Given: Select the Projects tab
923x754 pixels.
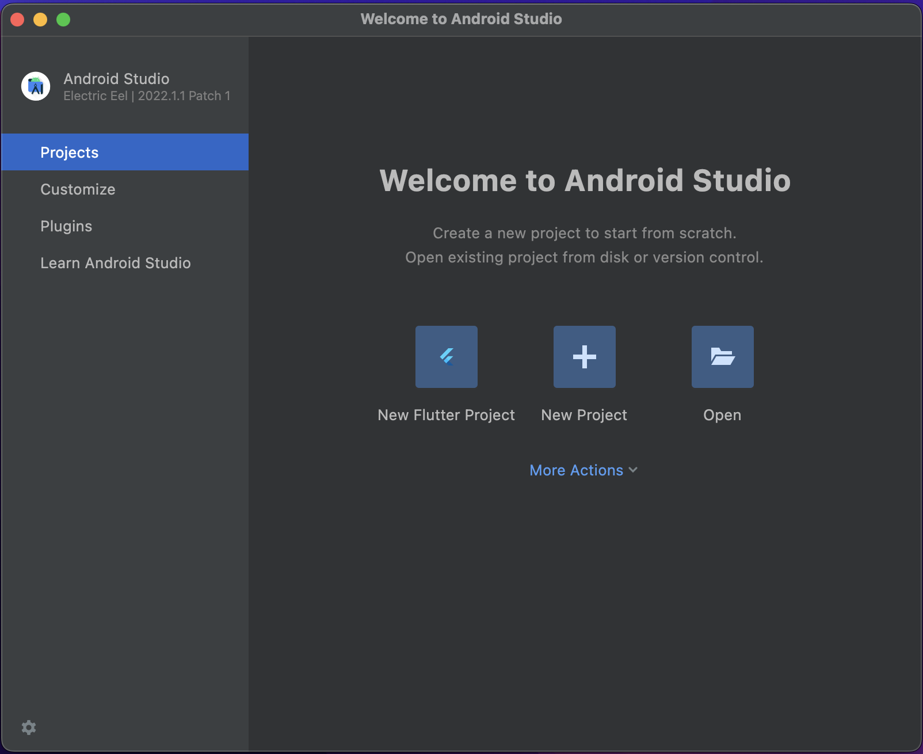Looking at the screenshot, I should (125, 152).
